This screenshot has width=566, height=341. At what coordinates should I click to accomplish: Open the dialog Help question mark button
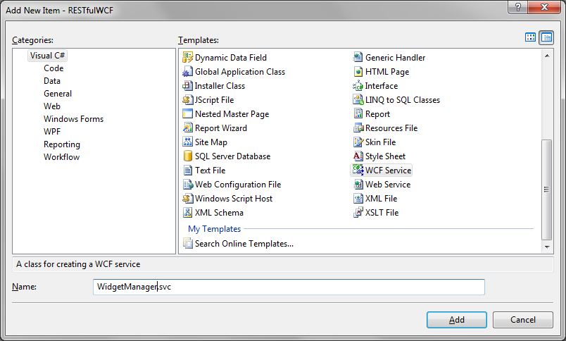[x=518, y=7]
